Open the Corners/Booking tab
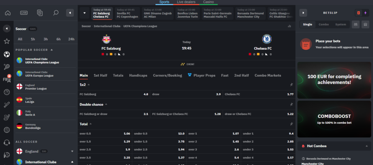 point(168,75)
